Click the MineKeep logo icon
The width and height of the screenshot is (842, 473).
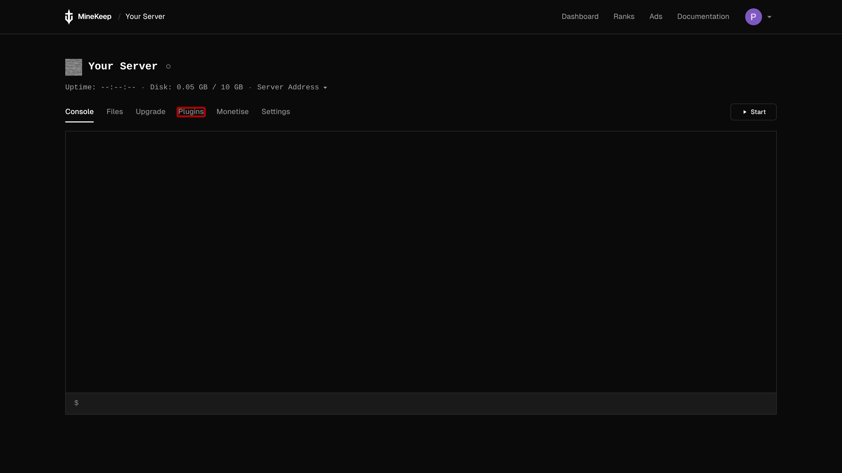tap(69, 16)
